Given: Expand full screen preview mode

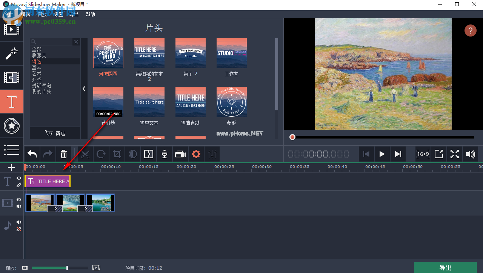Looking at the screenshot, I should pos(454,154).
